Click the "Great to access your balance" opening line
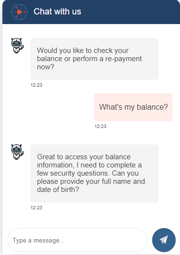180x255 pixels. (84, 157)
